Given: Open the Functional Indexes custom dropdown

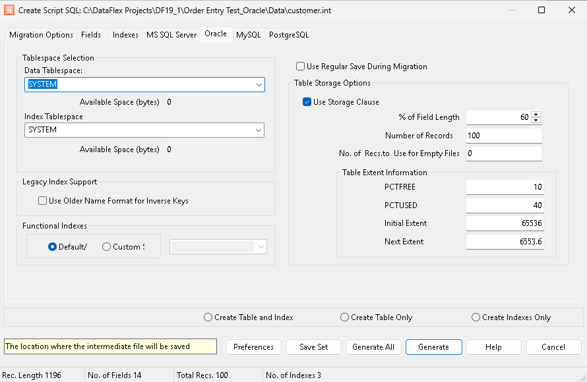Looking at the screenshot, I should click(x=261, y=247).
